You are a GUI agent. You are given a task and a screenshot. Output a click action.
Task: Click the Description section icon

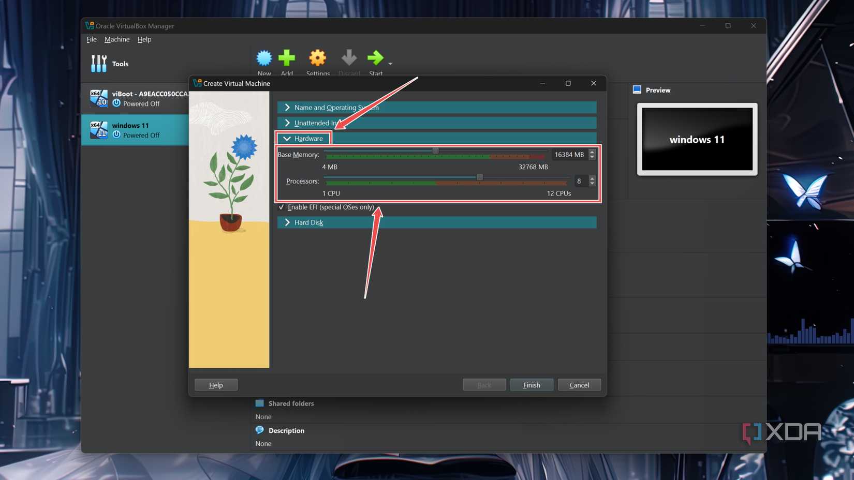(260, 430)
